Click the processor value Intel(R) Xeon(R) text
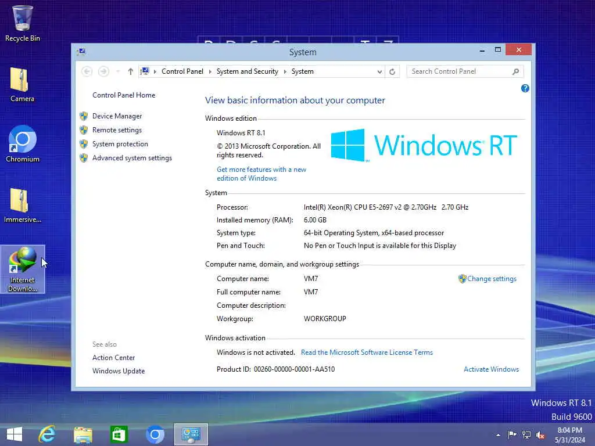Viewport: 595px width, 446px height. tap(386, 207)
